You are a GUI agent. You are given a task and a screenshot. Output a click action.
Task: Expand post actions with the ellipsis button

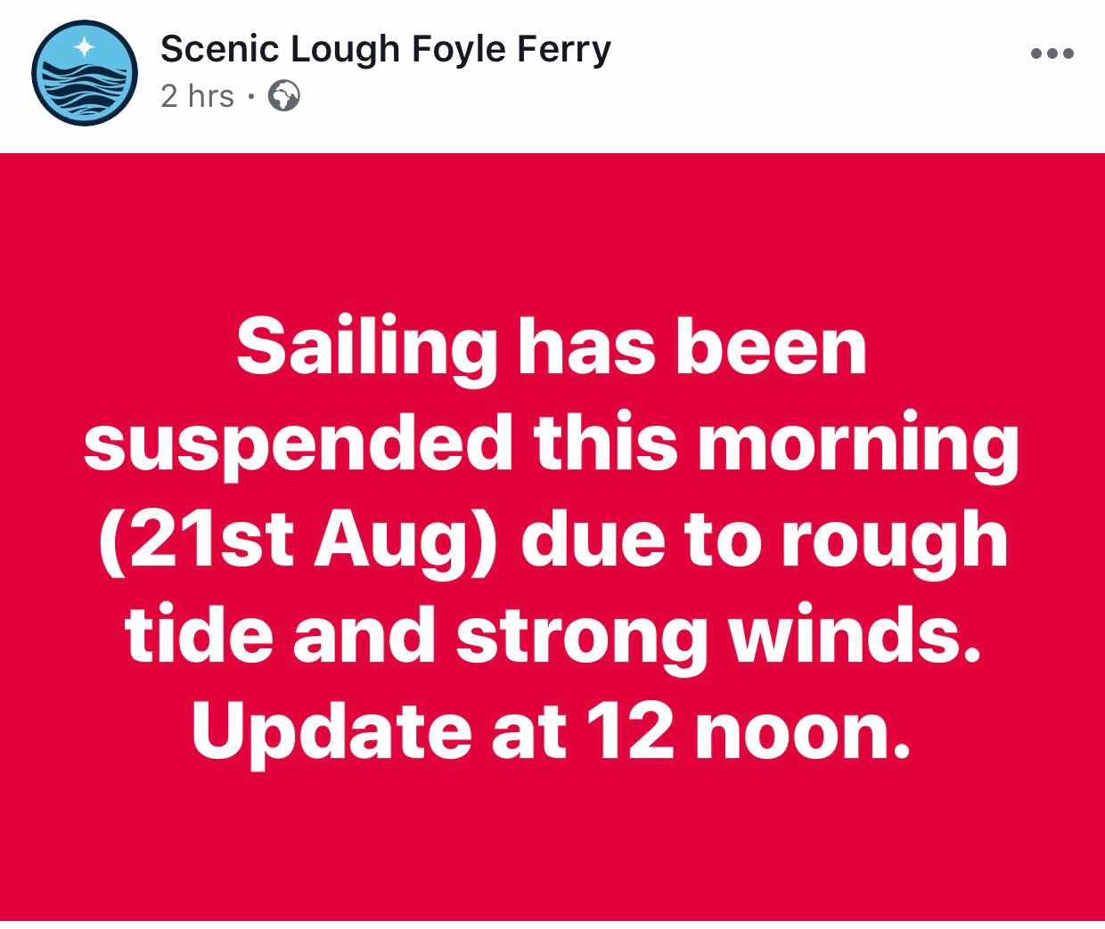click(x=1052, y=53)
